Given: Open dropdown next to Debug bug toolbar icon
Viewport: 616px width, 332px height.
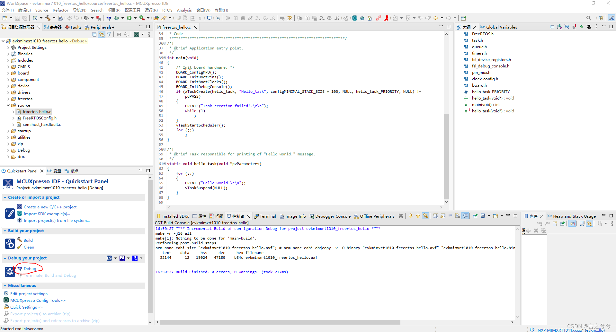Looking at the screenshot, I should pos(122,18).
